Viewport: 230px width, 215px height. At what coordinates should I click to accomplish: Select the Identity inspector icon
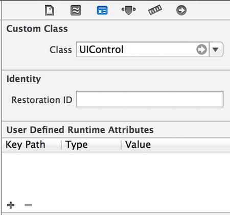(x=102, y=10)
